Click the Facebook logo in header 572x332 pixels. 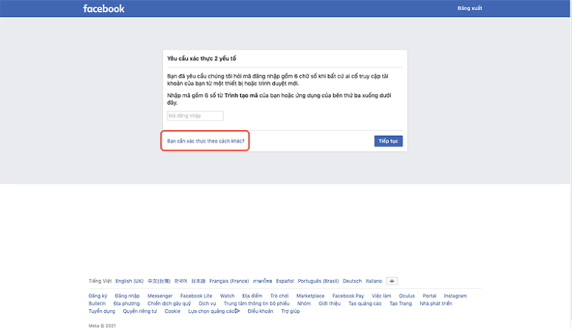[103, 9]
